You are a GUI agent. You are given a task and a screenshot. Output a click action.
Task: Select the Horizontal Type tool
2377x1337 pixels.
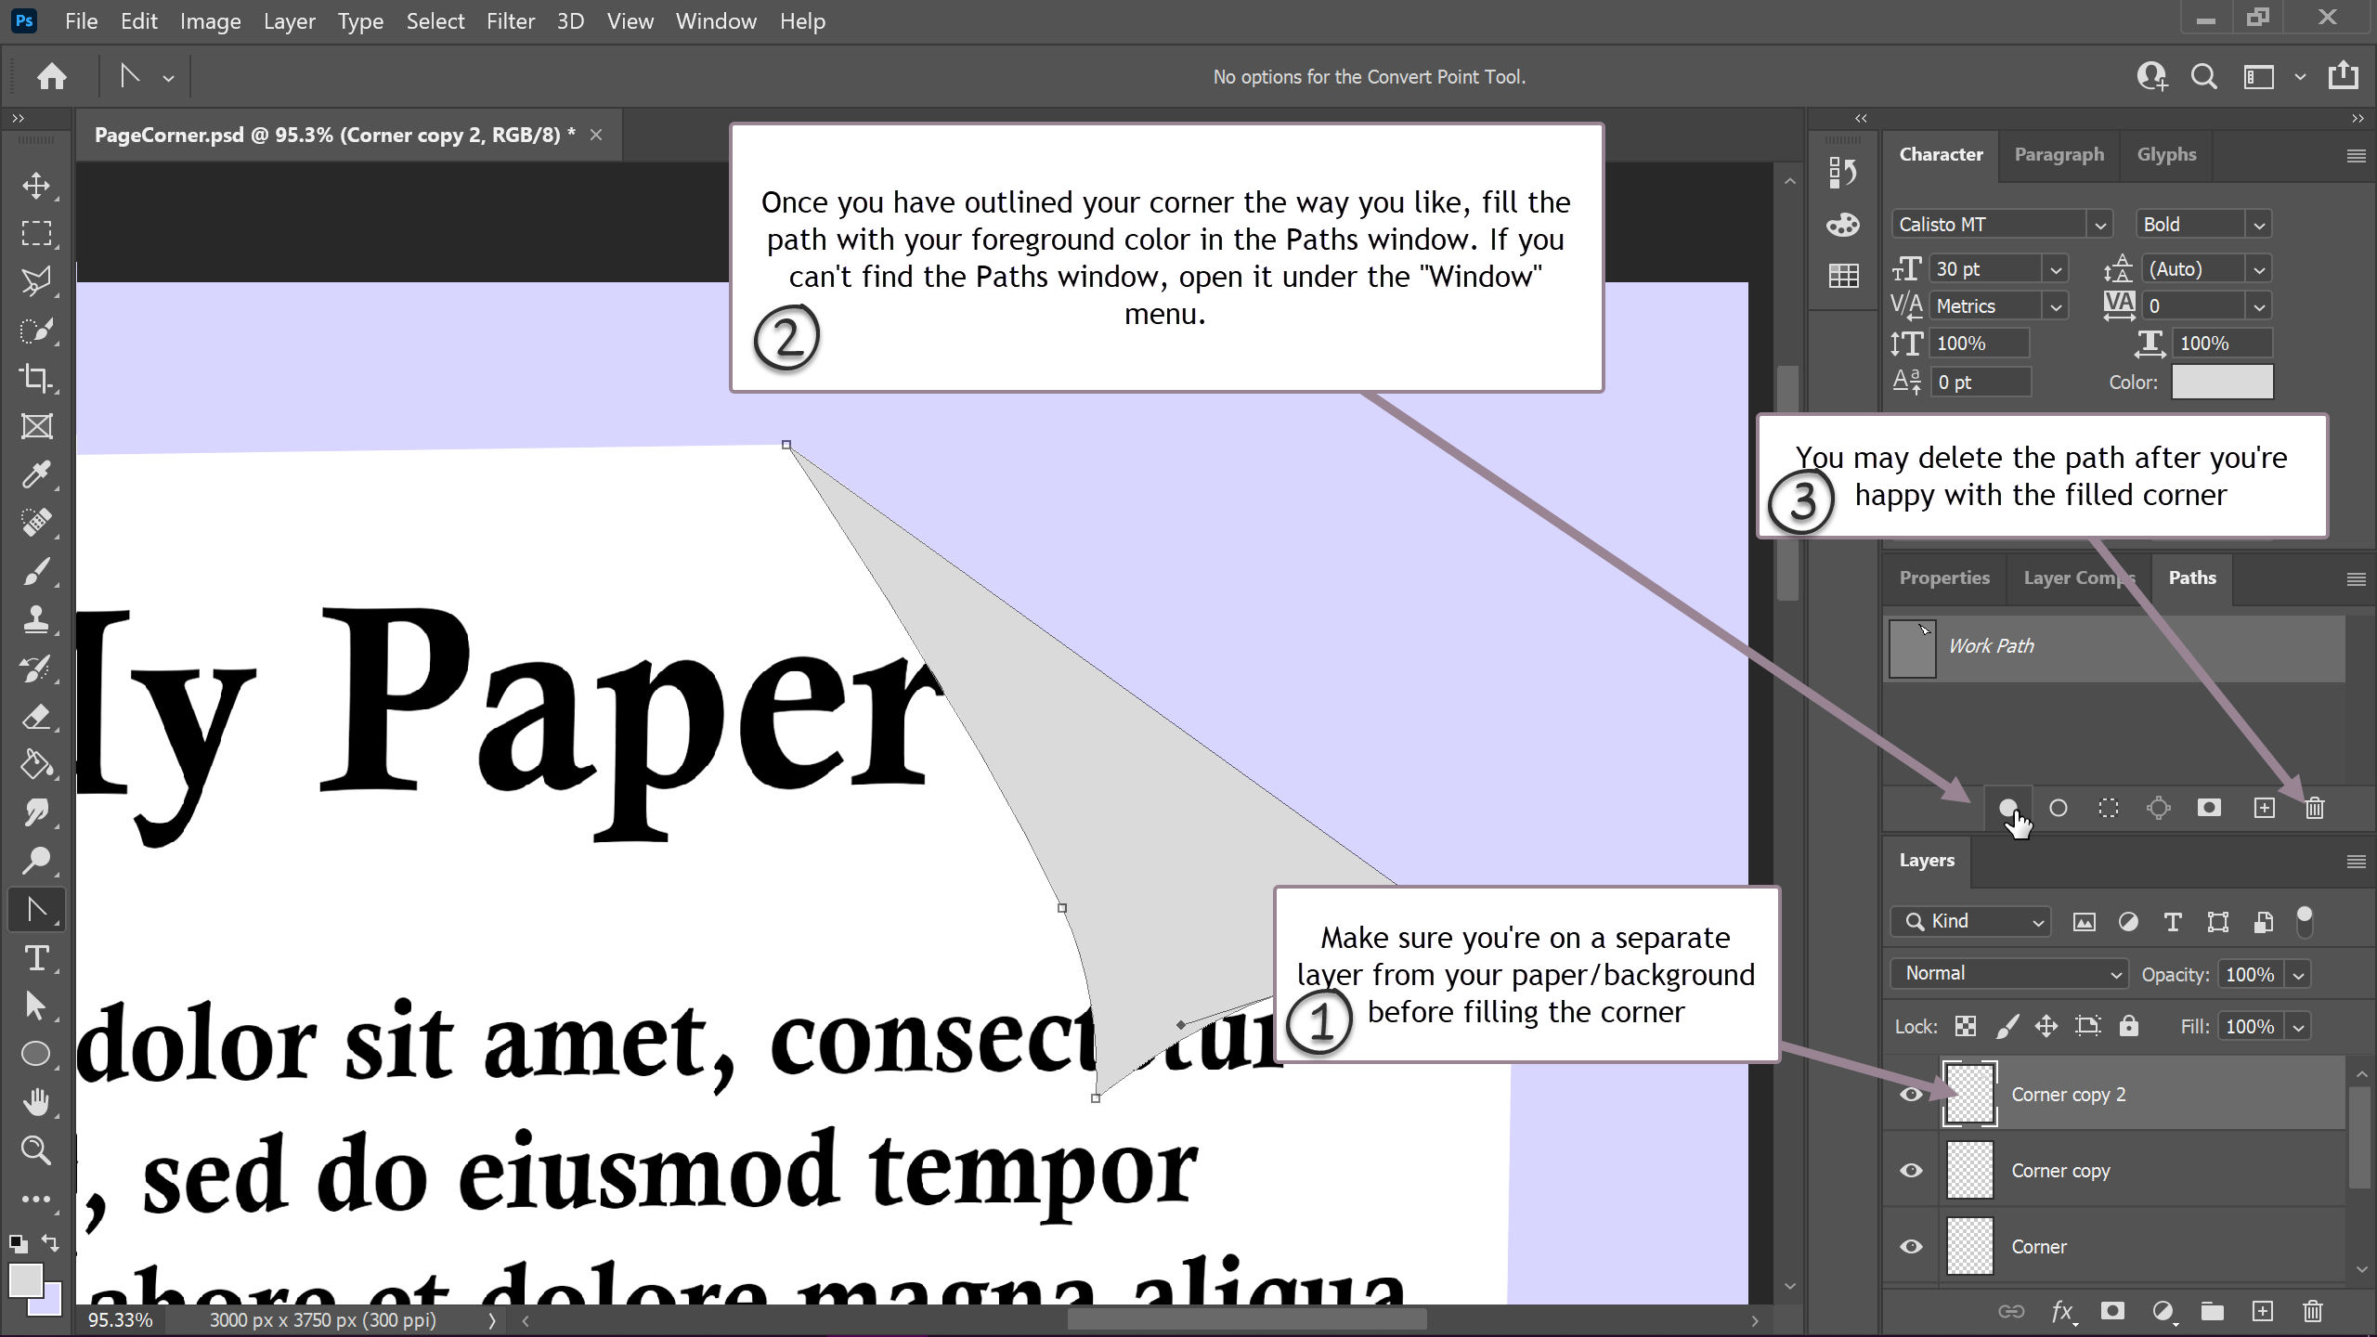tap(36, 957)
